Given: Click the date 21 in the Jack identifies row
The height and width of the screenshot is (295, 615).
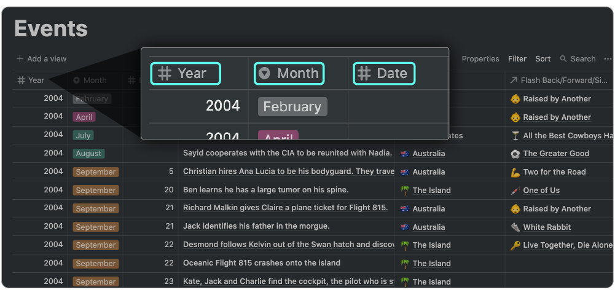Looking at the screenshot, I should [x=170, y=226].
